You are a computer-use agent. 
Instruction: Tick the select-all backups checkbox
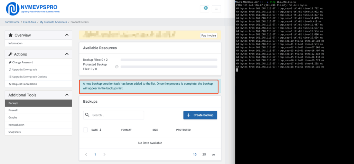pyautogui.click(x=85, y=130)
